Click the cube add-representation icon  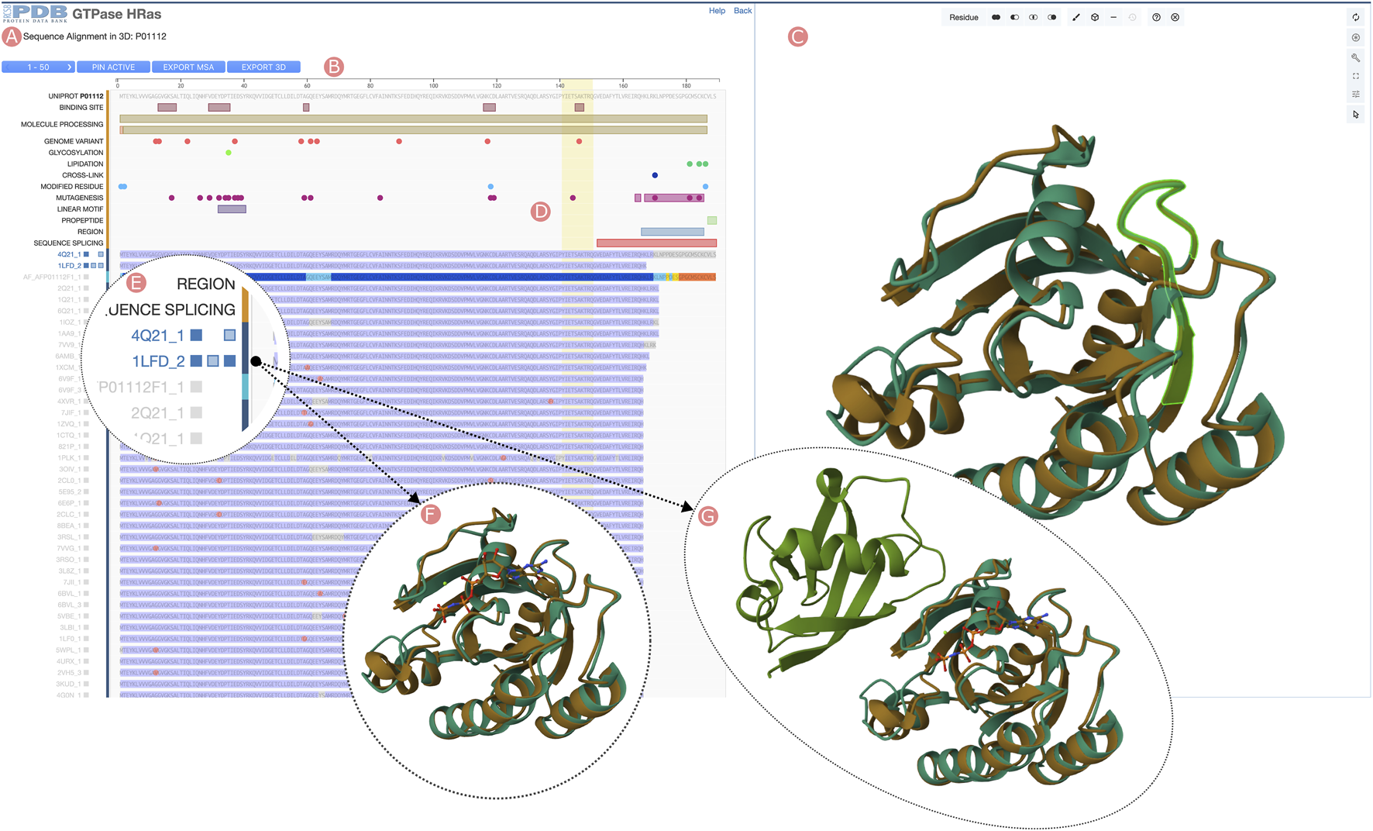(x=1095, y=17)
